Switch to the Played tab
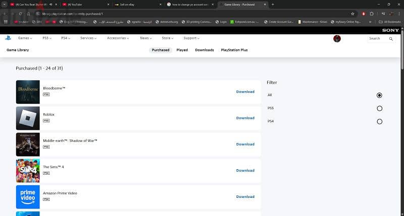 [x=182, y=50]
